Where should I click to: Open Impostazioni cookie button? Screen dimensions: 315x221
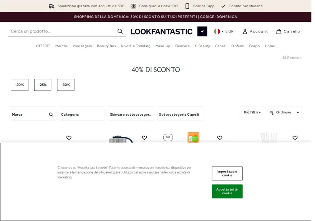pos(227,173)
